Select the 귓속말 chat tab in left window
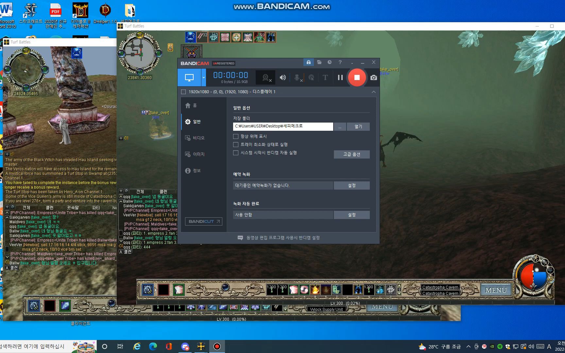This screenshot has height=353, width=565. click(x=73, y=208)
